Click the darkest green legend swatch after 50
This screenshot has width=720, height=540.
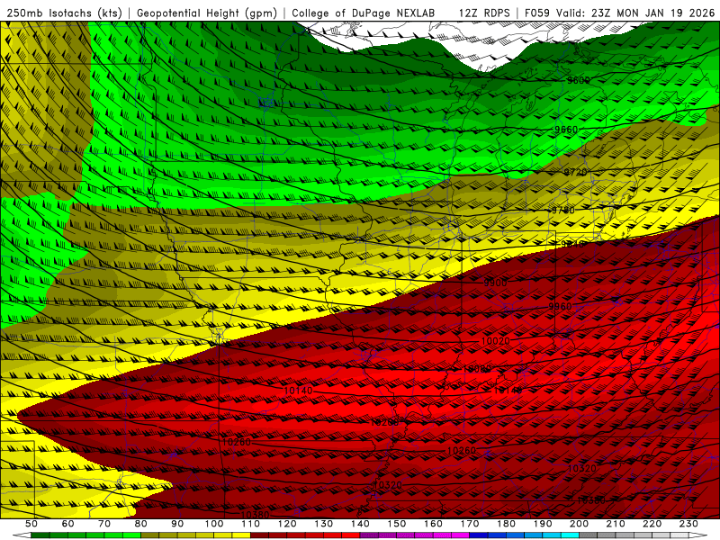coord(40,535)
